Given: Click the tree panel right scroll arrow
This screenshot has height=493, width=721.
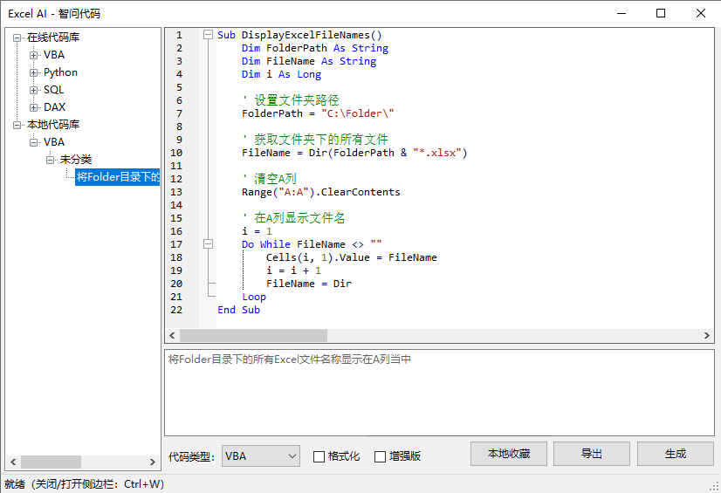Looking at the screenshot, I should (x=153, y=462).
